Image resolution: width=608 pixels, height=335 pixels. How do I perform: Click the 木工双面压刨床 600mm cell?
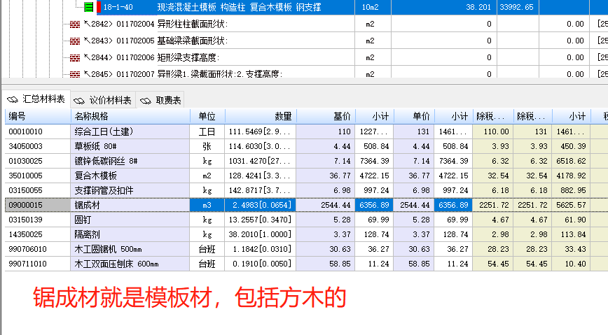coord(130,264)
